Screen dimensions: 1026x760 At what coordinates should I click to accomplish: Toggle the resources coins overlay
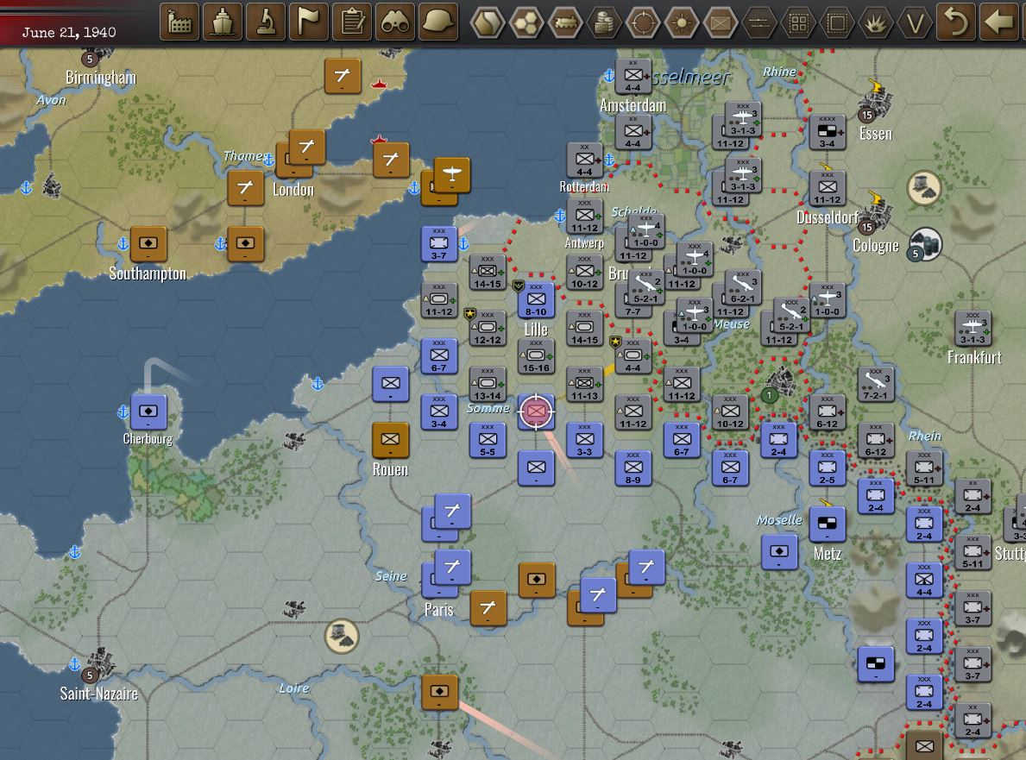[x=604, y=23]
